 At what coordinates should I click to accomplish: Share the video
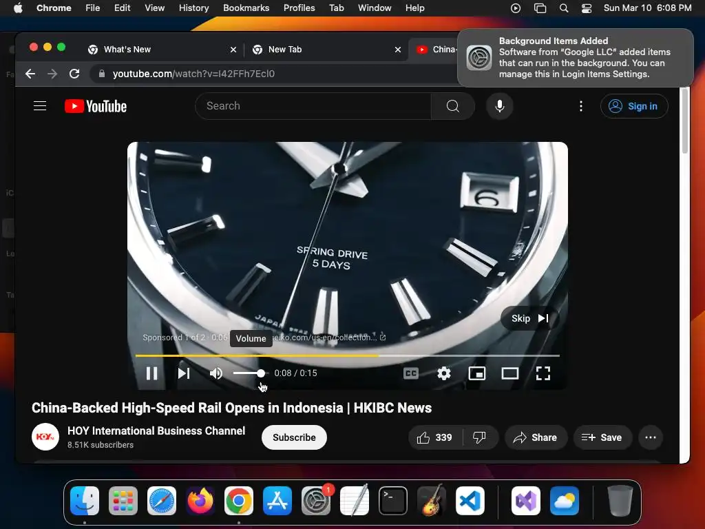click(536, 437)
